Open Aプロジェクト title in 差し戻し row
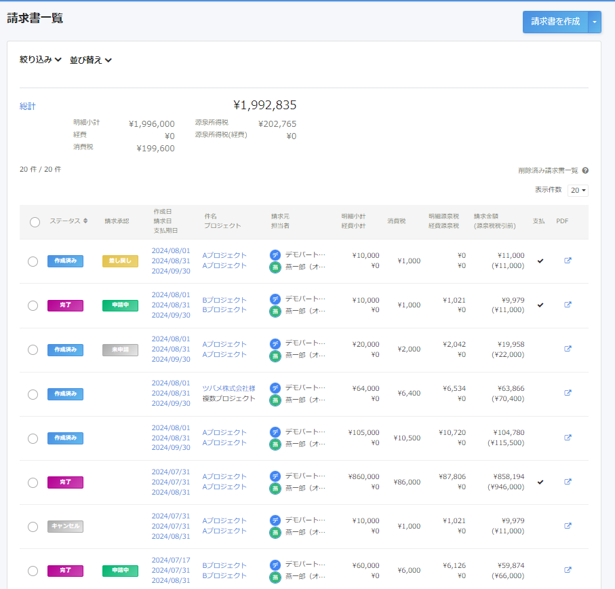The image size is (615, 589). (x=224, y=255)
